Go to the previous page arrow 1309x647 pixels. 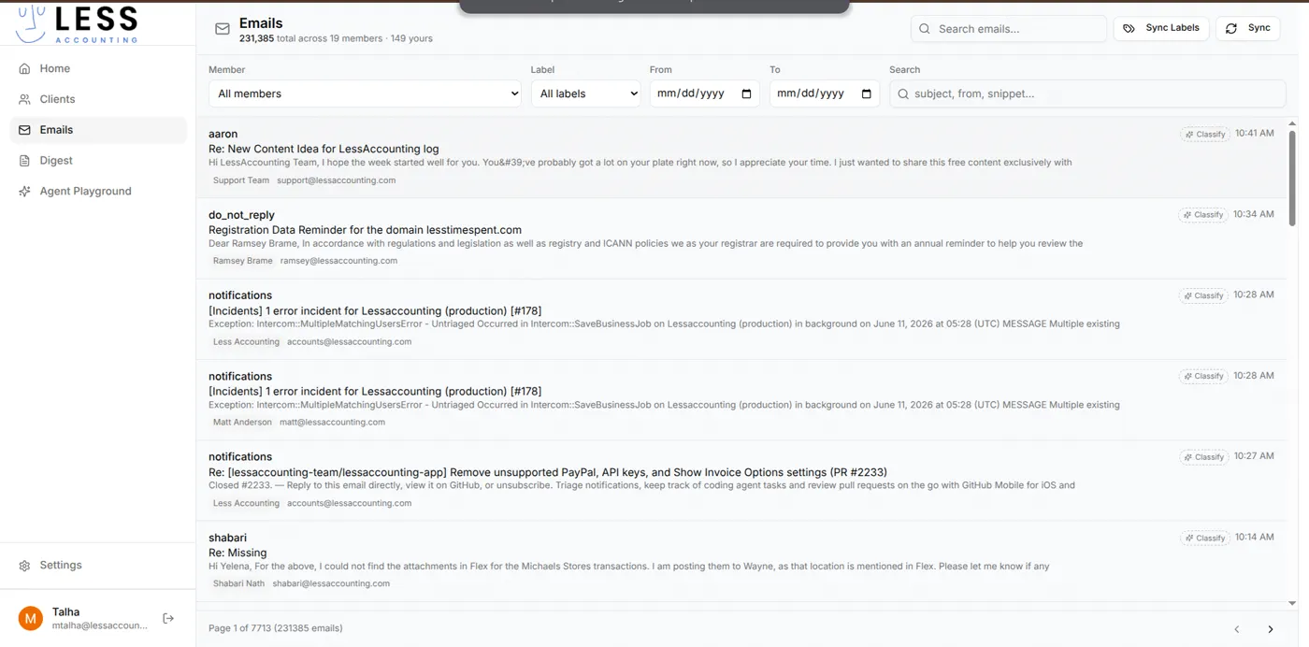coord(1236,629)
